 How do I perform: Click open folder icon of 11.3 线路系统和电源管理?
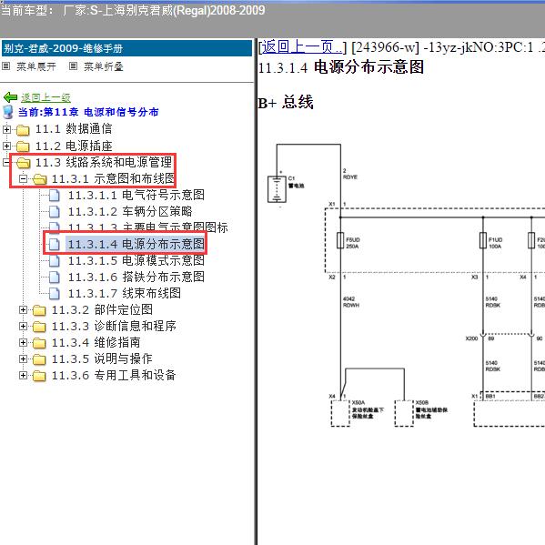24,162
